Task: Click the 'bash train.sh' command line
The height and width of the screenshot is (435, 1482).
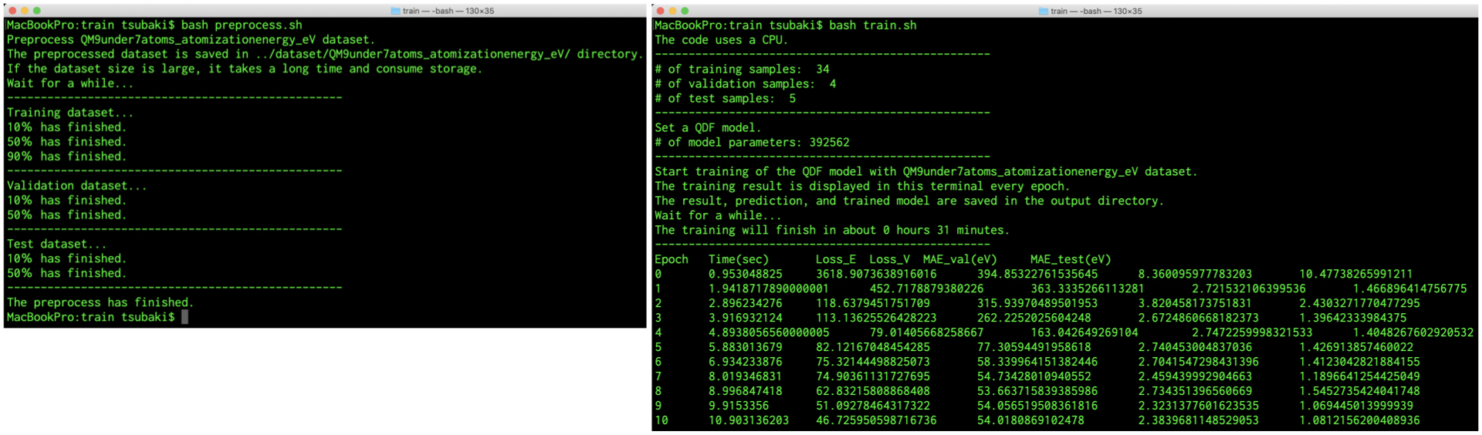Action: [x=786, y=25]
